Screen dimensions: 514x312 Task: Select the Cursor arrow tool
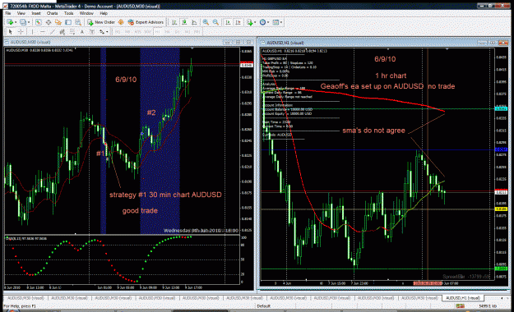11,32
